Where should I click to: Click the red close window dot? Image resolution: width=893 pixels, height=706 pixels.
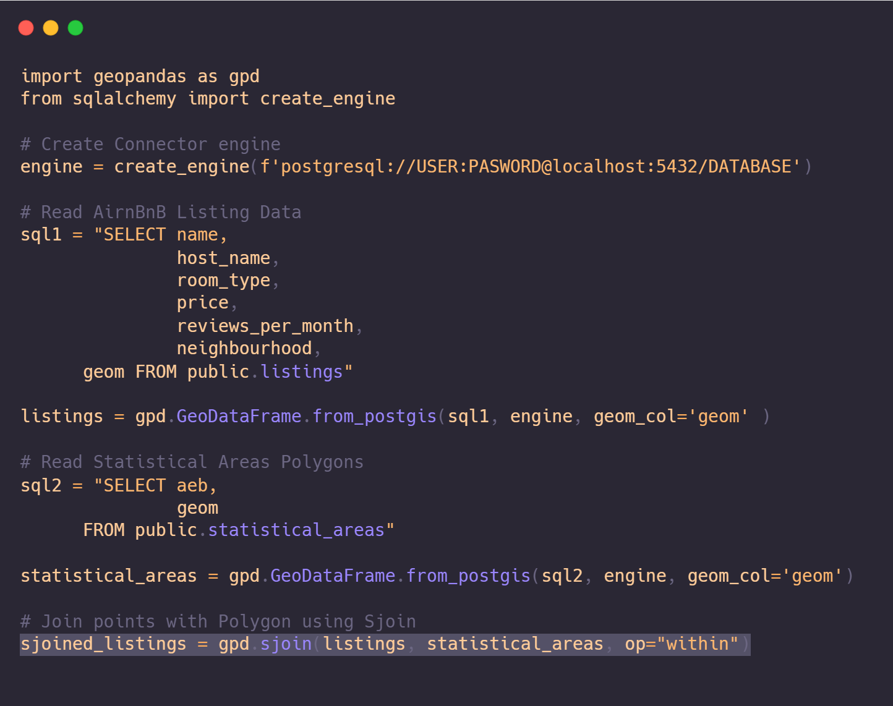click(26, 28)
